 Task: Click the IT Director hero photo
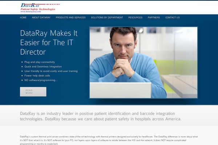144,62
